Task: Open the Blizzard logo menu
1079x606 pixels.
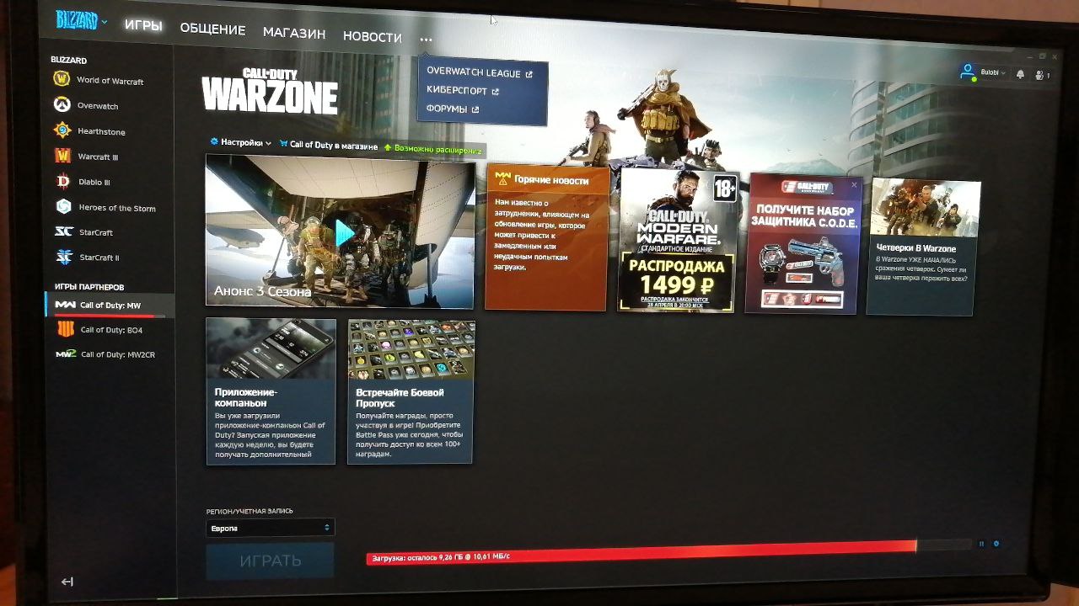Action: [x=81, y=20]
